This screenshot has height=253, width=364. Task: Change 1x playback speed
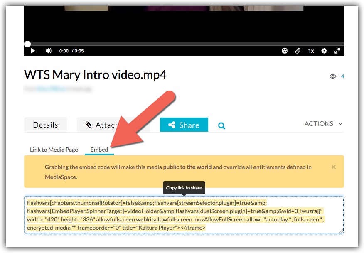click(x=311, y=51)
